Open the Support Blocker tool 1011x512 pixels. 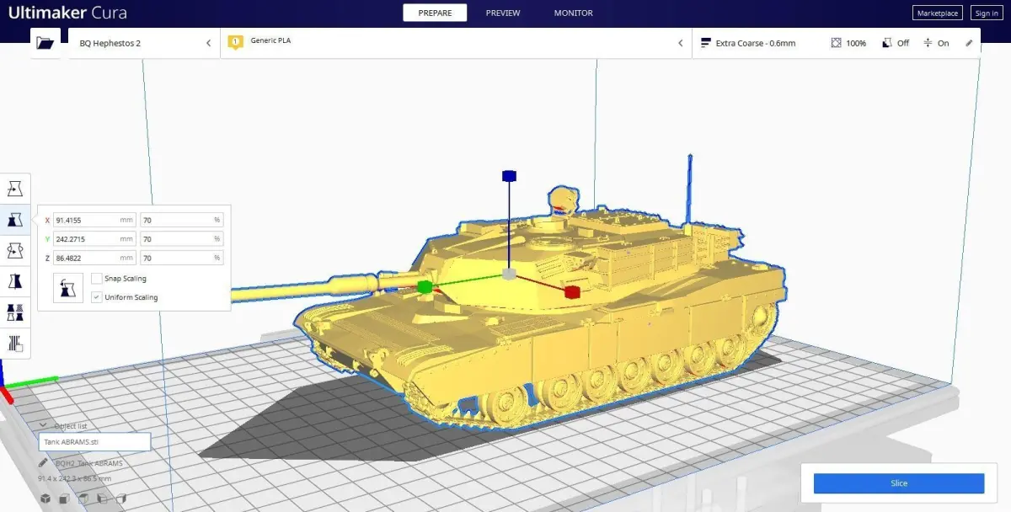point(15,343)
